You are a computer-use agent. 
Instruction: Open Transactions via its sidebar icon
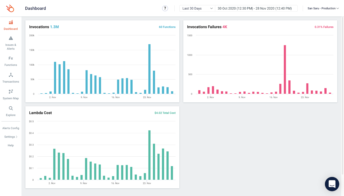pos(11,75)
